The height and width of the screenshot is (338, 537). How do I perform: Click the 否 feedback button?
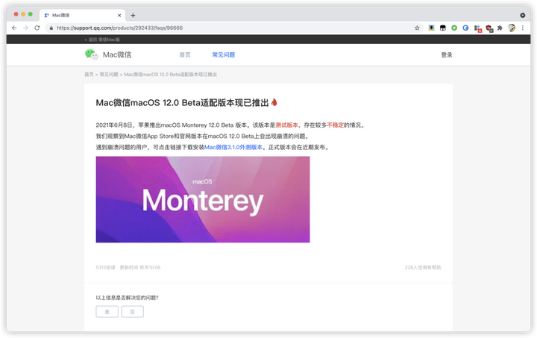click(132, 312)
